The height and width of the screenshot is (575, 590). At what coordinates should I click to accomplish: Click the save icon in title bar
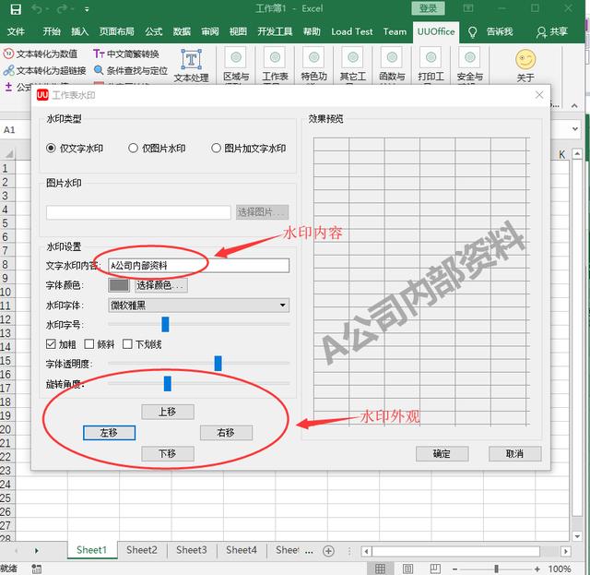(x=13, y=9)
